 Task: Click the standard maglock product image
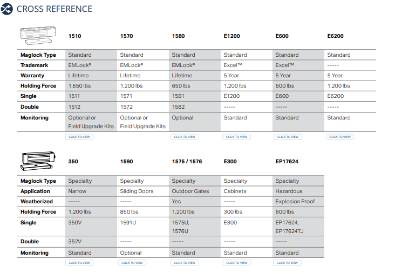tap(38, 35)
